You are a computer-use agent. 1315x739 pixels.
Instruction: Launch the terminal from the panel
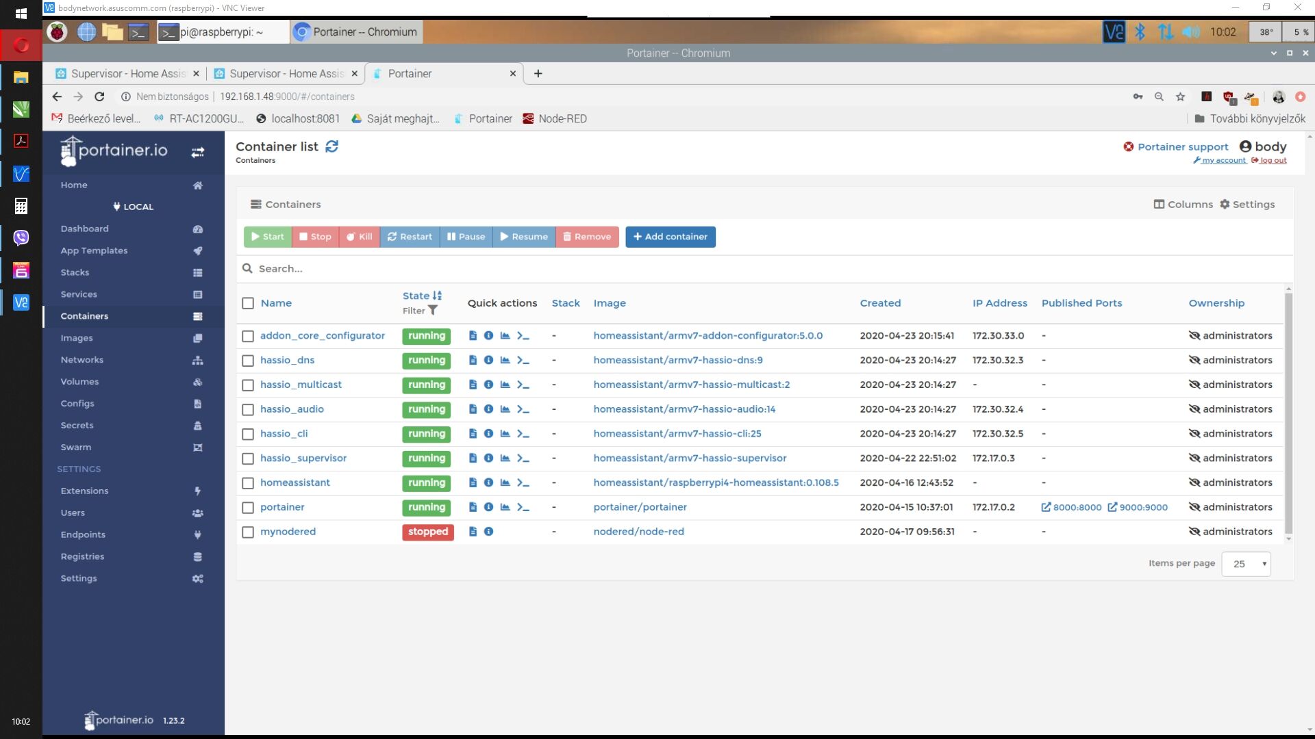[138, 31]
